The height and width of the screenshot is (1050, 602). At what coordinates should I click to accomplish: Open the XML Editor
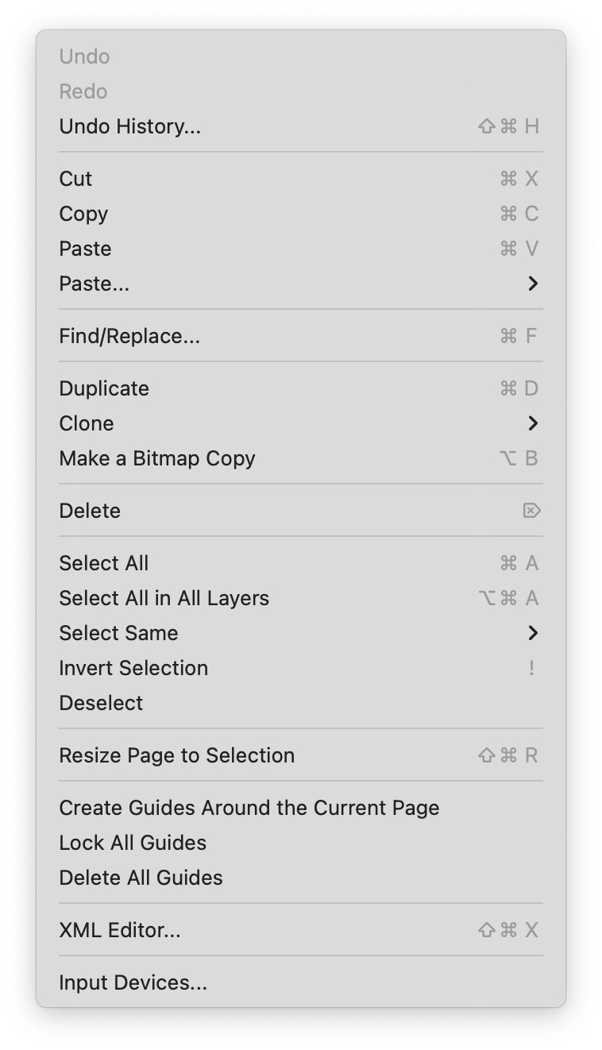pos(301,930)
